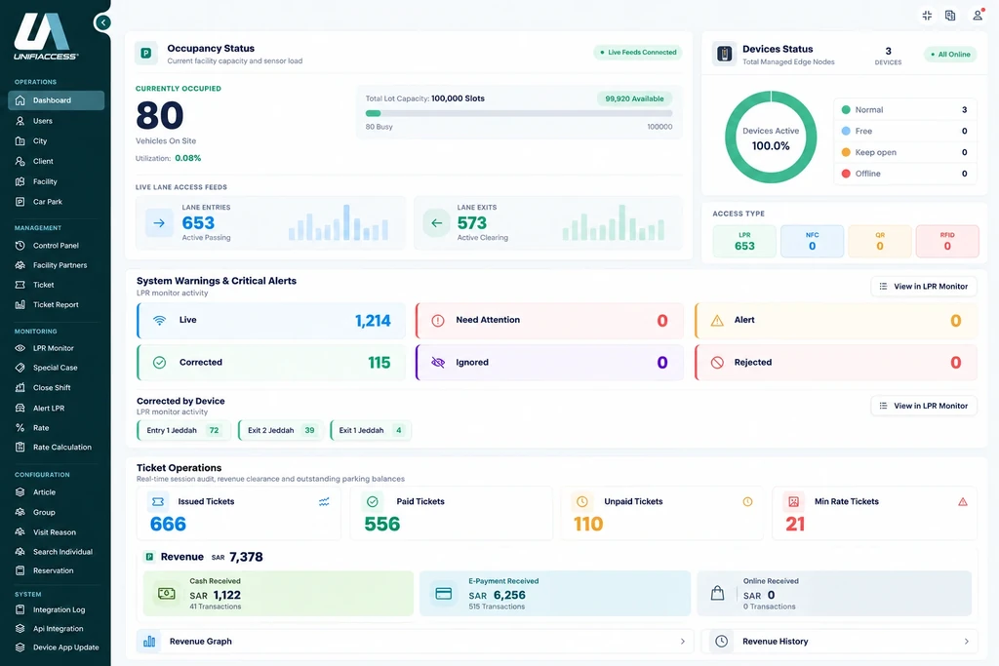Click the Unpaid Tickets clock info icon

(747, 502)
